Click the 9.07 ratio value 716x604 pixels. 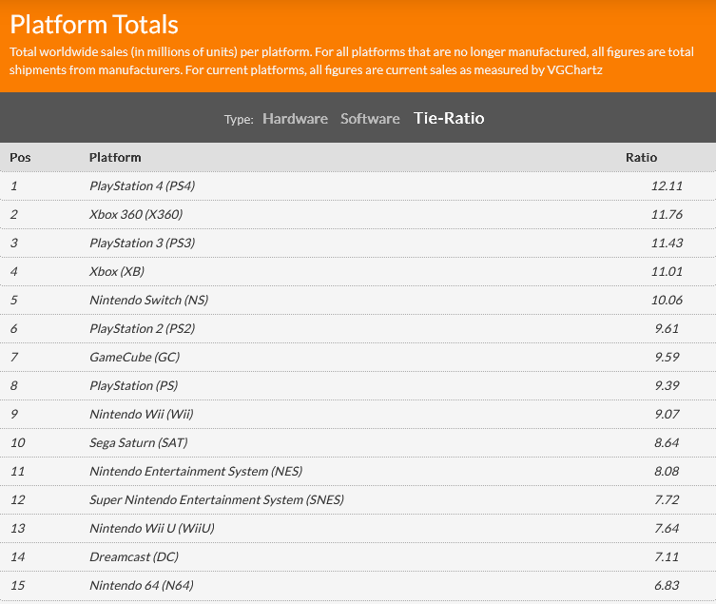(667, 415)
